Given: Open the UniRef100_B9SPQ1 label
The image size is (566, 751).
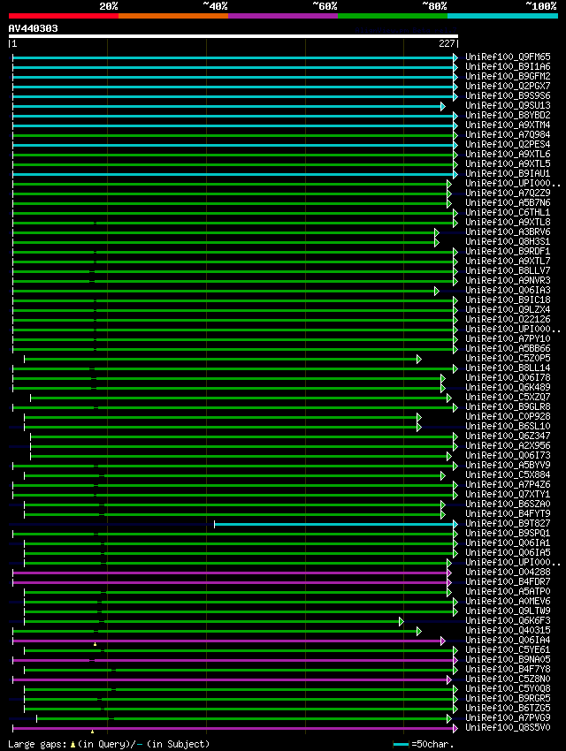Looking at the screenshot, I should pyautogui.click(x=508, y=534).
